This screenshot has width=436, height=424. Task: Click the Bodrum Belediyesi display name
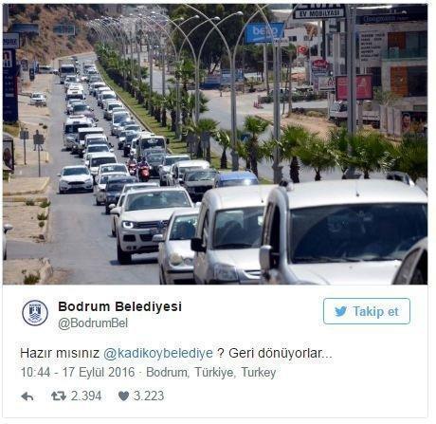tap(119, 306)
